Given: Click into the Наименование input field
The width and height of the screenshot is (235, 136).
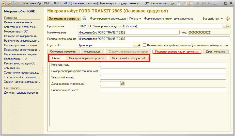Looking at the screenshot, I should pyautogui.click(x=129, y=32).
